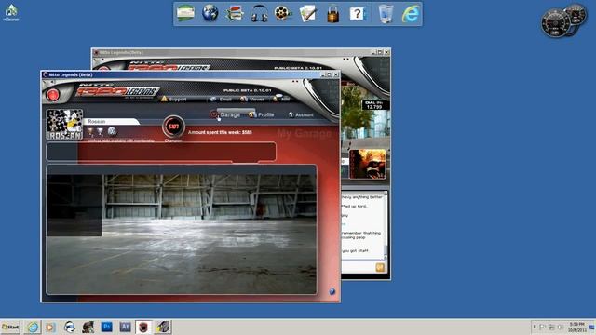
Task: Open Viewer in the Nitto top bar
Action: pyautogui.click(x=252, y=100)
